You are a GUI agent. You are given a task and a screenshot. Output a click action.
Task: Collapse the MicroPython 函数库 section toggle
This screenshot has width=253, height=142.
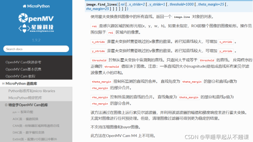[x=3, y=83]
